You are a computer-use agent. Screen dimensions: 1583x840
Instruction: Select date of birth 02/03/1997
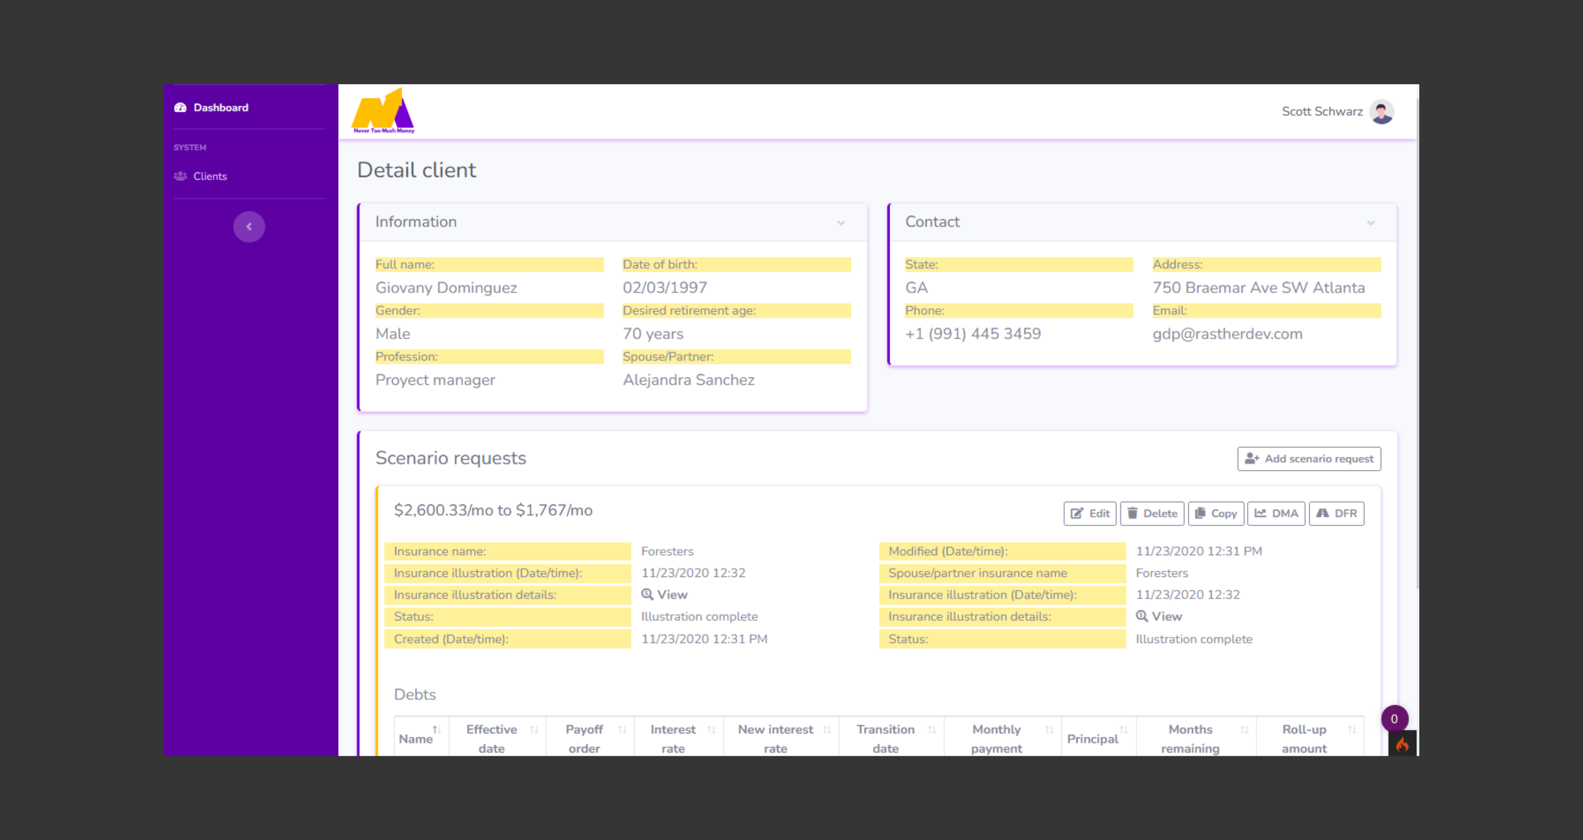tap(665, 288)
